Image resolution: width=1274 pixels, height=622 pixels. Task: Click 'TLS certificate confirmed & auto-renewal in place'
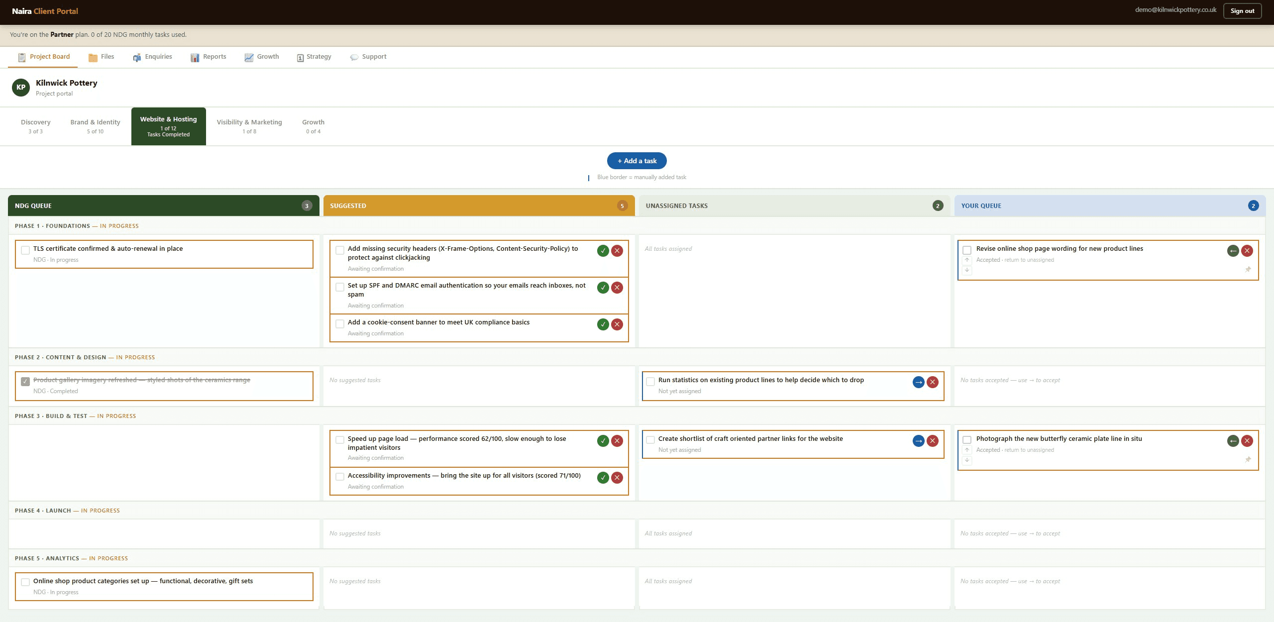[x=108, y=248]
